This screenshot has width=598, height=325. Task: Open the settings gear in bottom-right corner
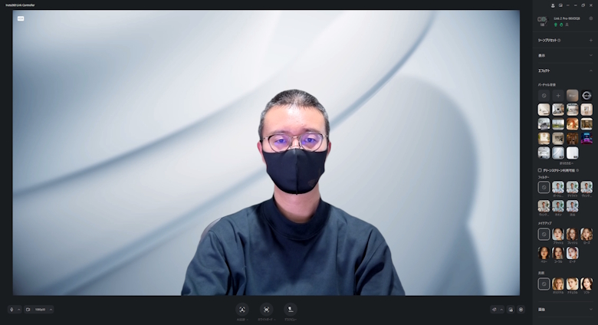pos(521,310)
